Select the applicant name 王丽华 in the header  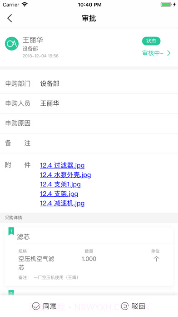point(33,40)
